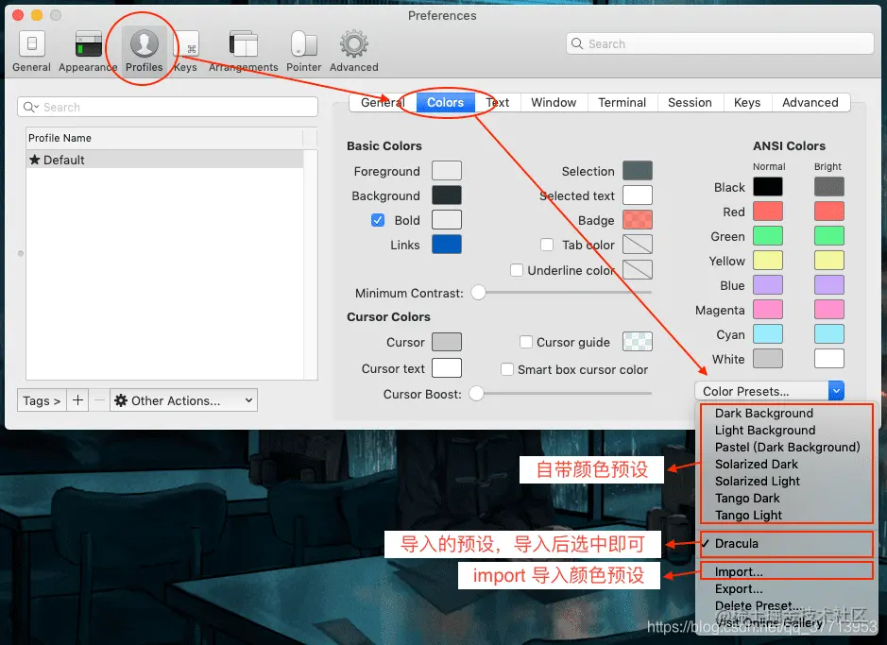This screenshot has height=645, width=887.
Task: Click the Profile Name column header
Action: [164, 138]
